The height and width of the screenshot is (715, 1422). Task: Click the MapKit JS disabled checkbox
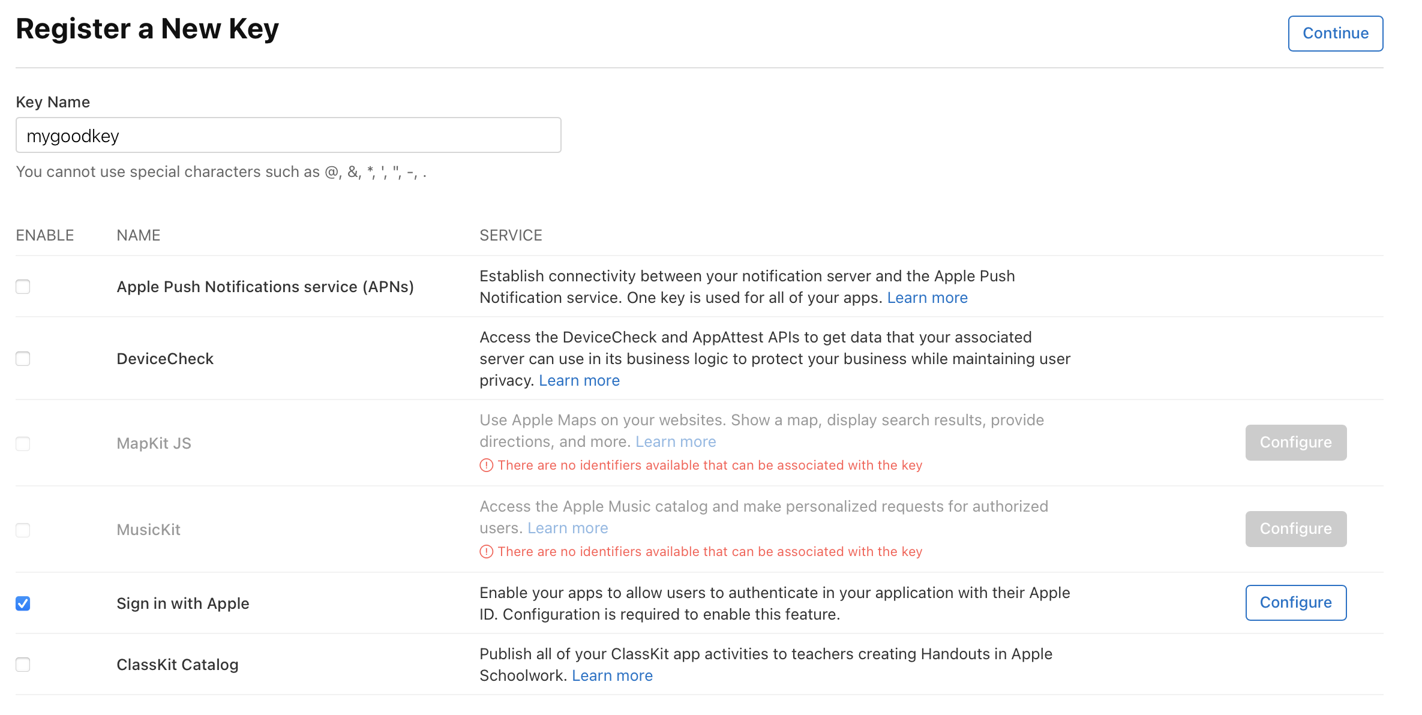point(23,444)
